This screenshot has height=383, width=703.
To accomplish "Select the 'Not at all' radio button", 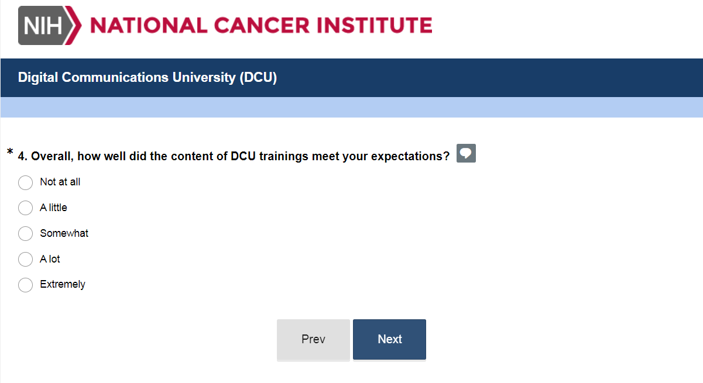I will (25, 182).
